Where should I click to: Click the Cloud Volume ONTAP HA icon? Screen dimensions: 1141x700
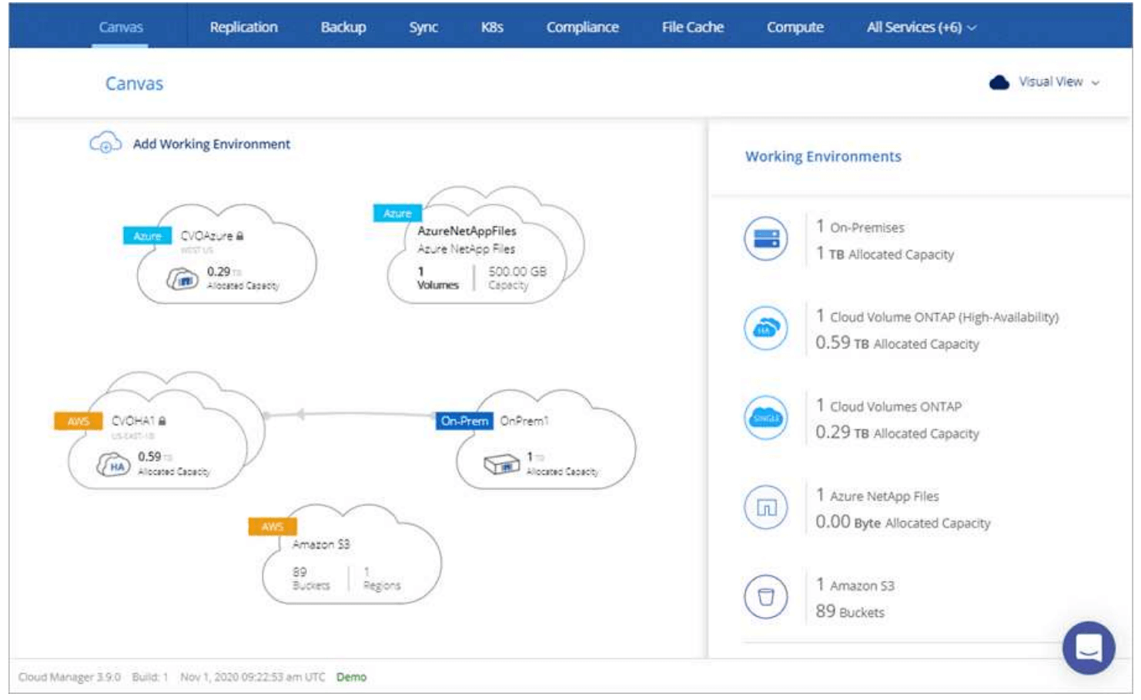pos(766,328)
